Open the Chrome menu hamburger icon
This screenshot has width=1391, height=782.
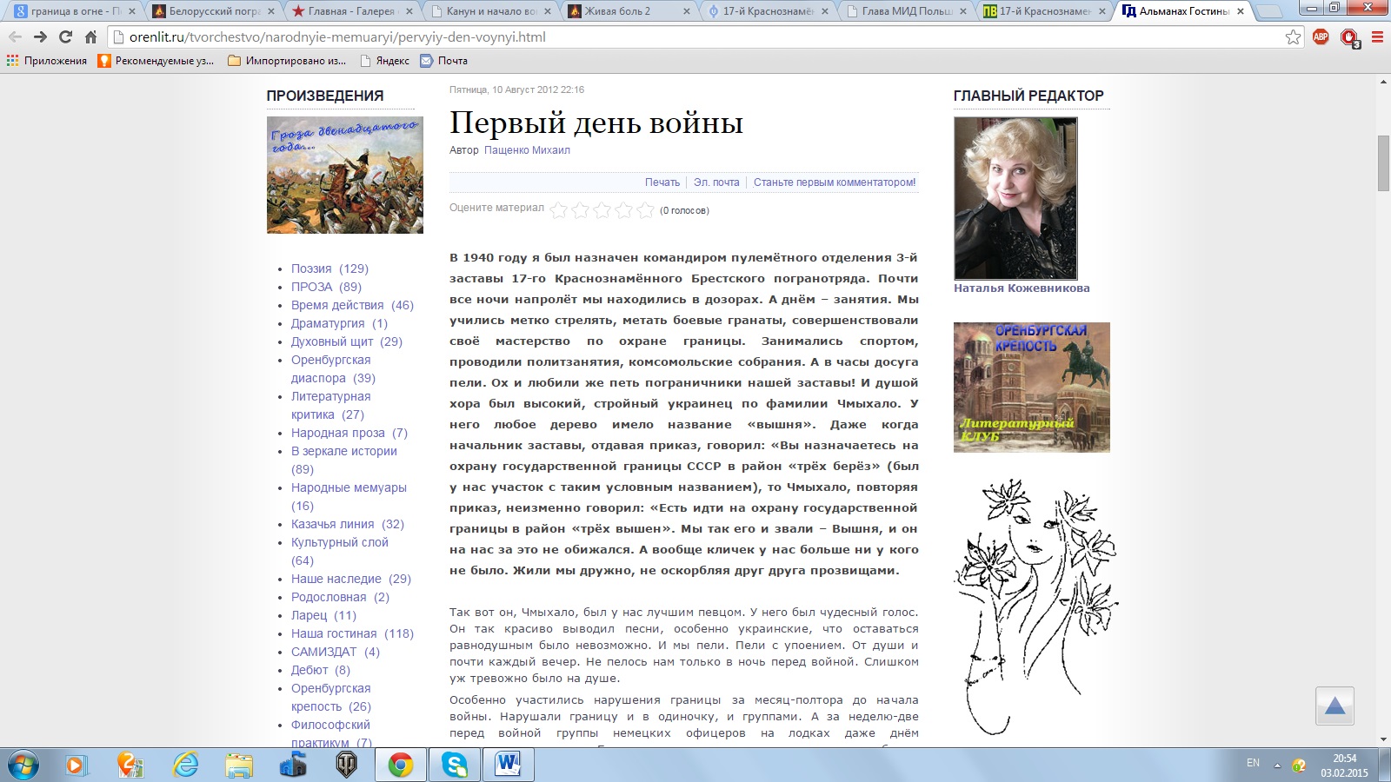point(1377,37)
